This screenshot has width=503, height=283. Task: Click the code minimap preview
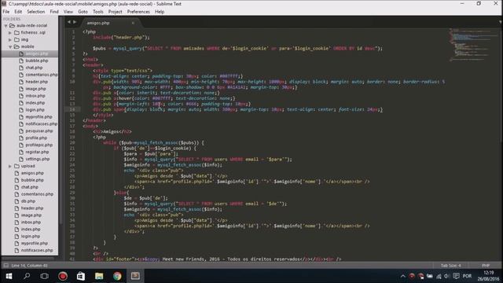click(x=473, y=45)
